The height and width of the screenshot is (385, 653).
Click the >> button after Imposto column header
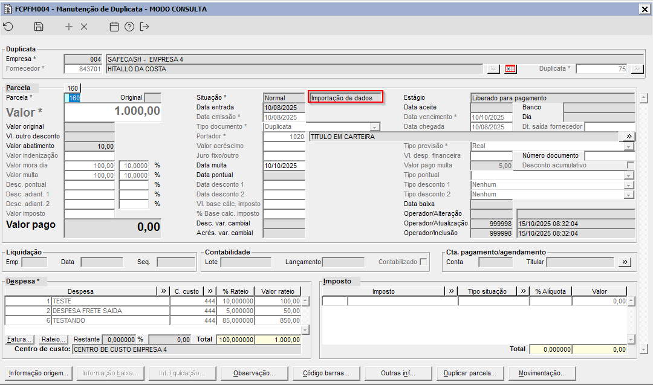point(452,291)
